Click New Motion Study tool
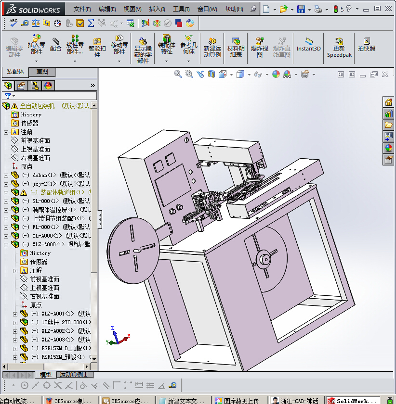The image size is (396, 404). (x=212, y=48)
